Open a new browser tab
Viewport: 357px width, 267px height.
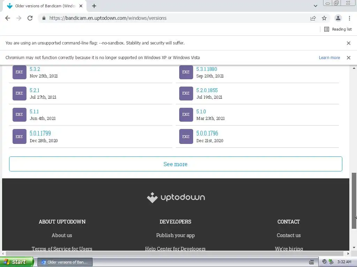click(x=94, y=6)
